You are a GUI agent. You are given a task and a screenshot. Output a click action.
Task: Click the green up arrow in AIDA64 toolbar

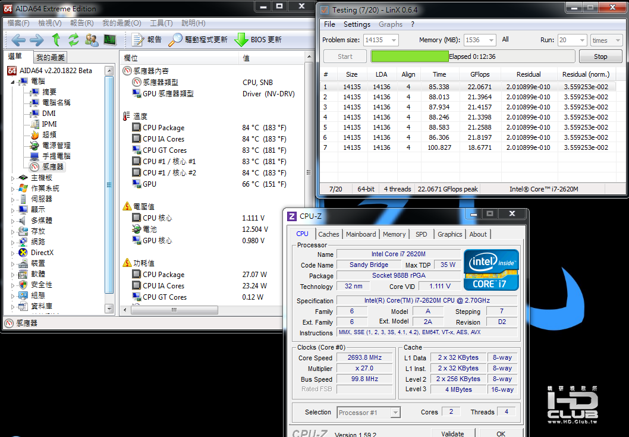click(56, 39)
